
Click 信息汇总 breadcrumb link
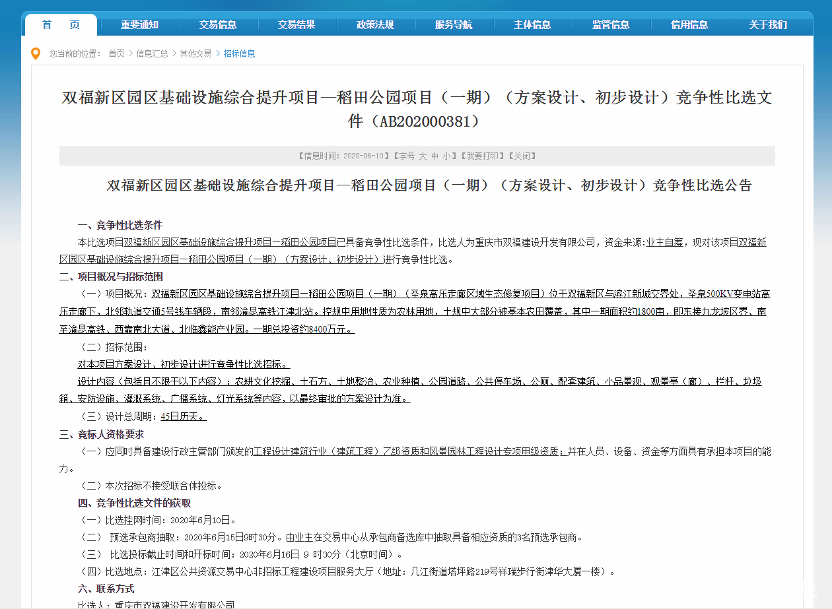point(152,53)
